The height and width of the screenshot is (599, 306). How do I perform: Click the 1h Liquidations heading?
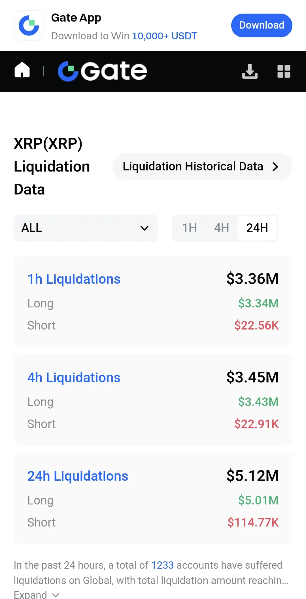click(74, 279)
